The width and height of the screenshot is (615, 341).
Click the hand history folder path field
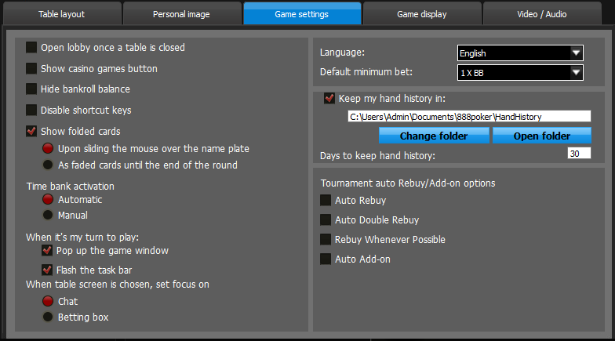tap(469, 116)
